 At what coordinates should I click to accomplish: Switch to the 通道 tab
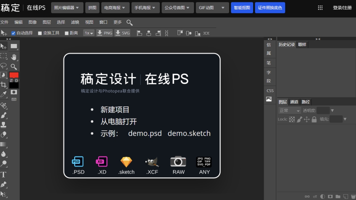[x=294, y=102]
